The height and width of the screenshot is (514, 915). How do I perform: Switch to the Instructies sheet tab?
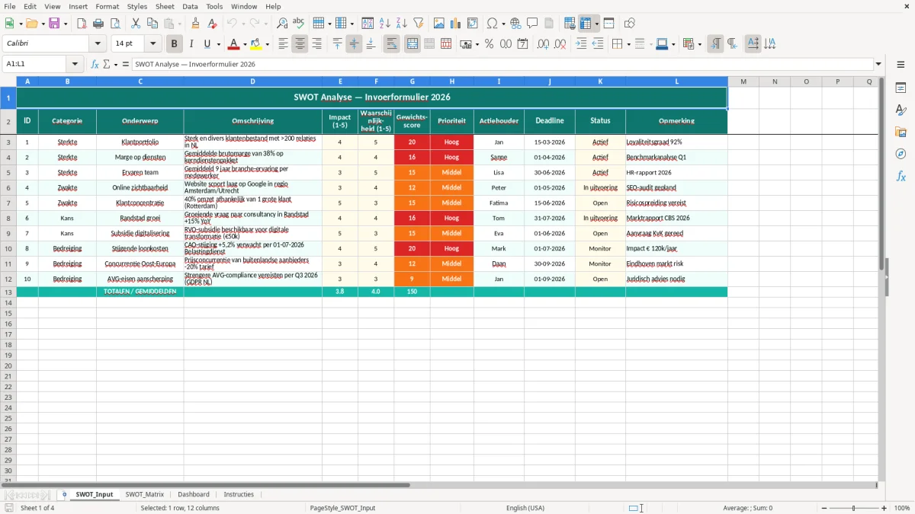239,494
